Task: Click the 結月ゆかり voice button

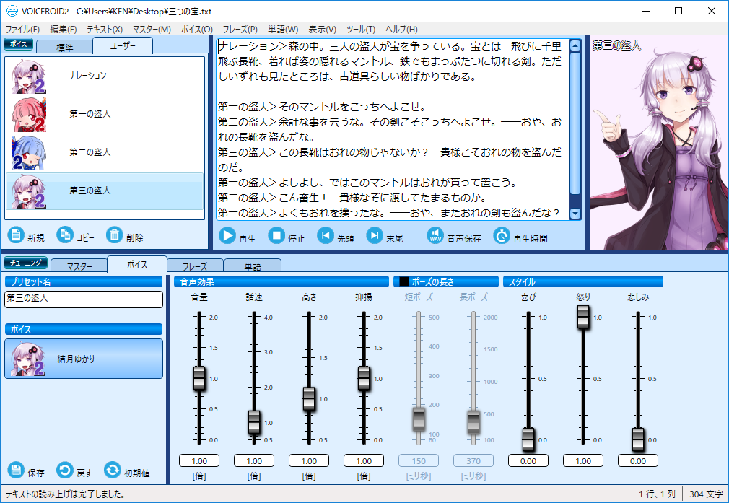Action: (84, 359)
